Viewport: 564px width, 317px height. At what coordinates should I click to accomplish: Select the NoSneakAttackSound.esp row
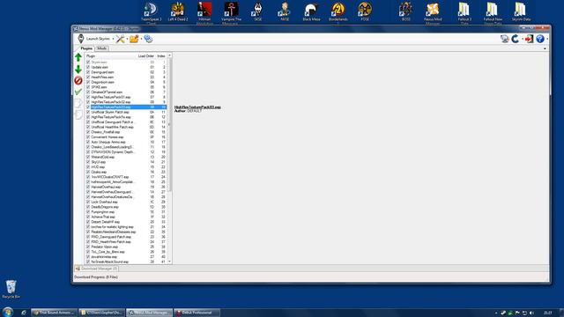point(126,262)
